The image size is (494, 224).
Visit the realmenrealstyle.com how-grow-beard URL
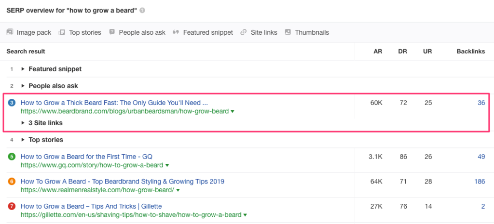(97, 190)
